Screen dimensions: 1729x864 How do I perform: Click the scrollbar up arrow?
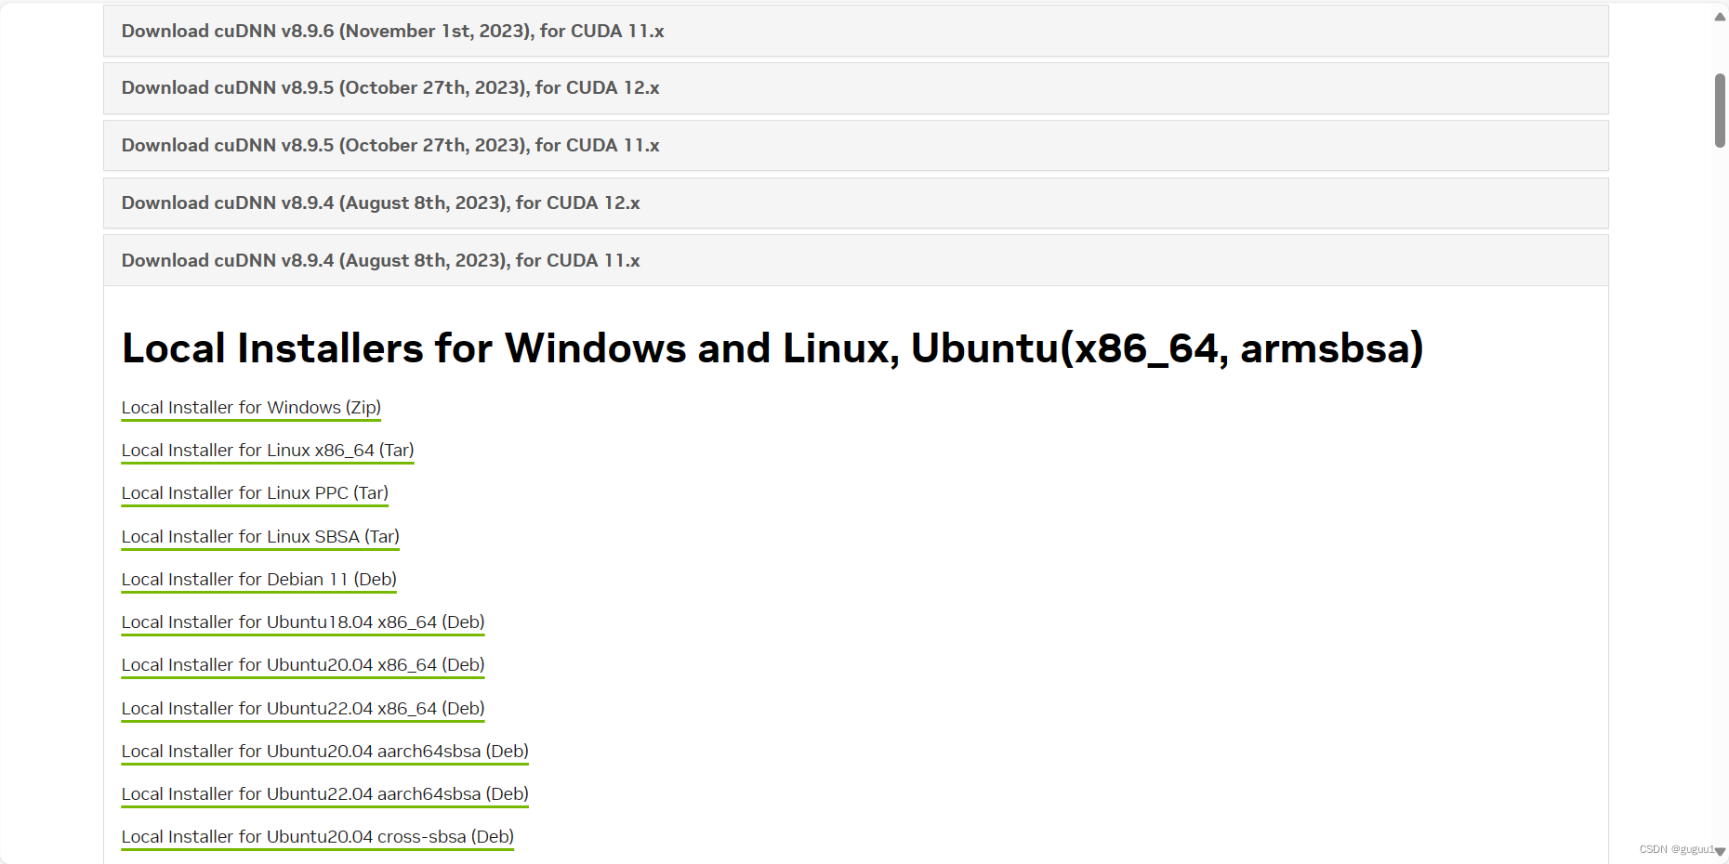coord(1719,15)
